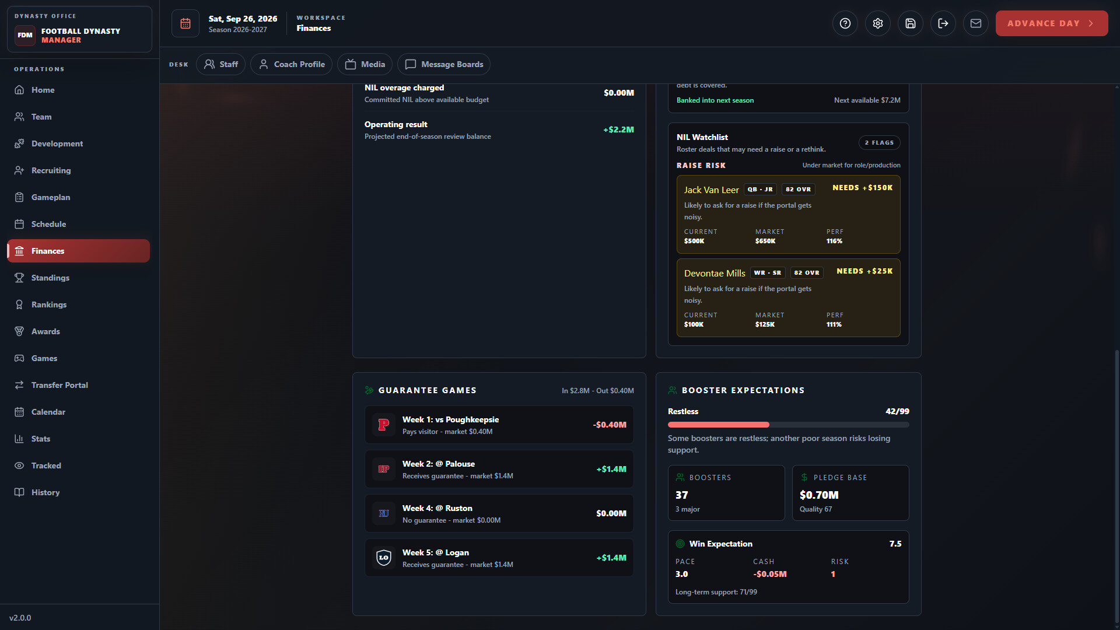
Task: Click the Restless booster progress bar
Action: [789, 425]
